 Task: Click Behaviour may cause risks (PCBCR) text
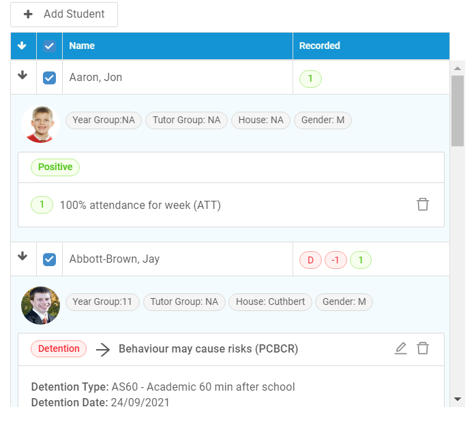coord(208,349)
